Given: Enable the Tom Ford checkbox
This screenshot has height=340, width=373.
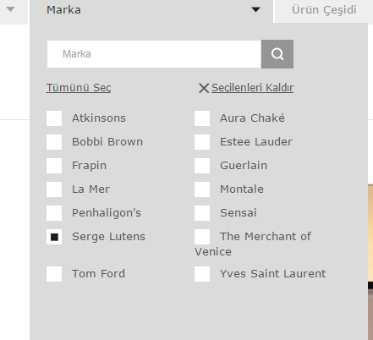Looking at the screenshot, I should (54, 274).
